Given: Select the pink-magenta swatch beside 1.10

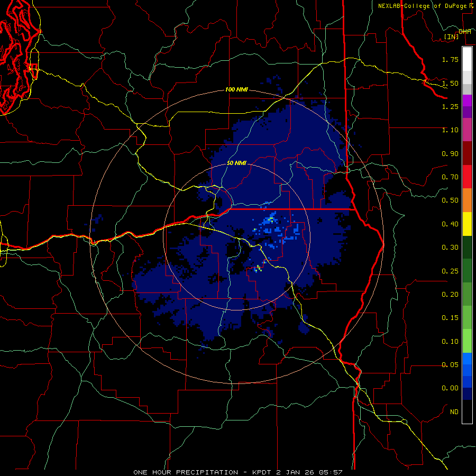Looking at the screenshot, I should click(x=467, y=130).
